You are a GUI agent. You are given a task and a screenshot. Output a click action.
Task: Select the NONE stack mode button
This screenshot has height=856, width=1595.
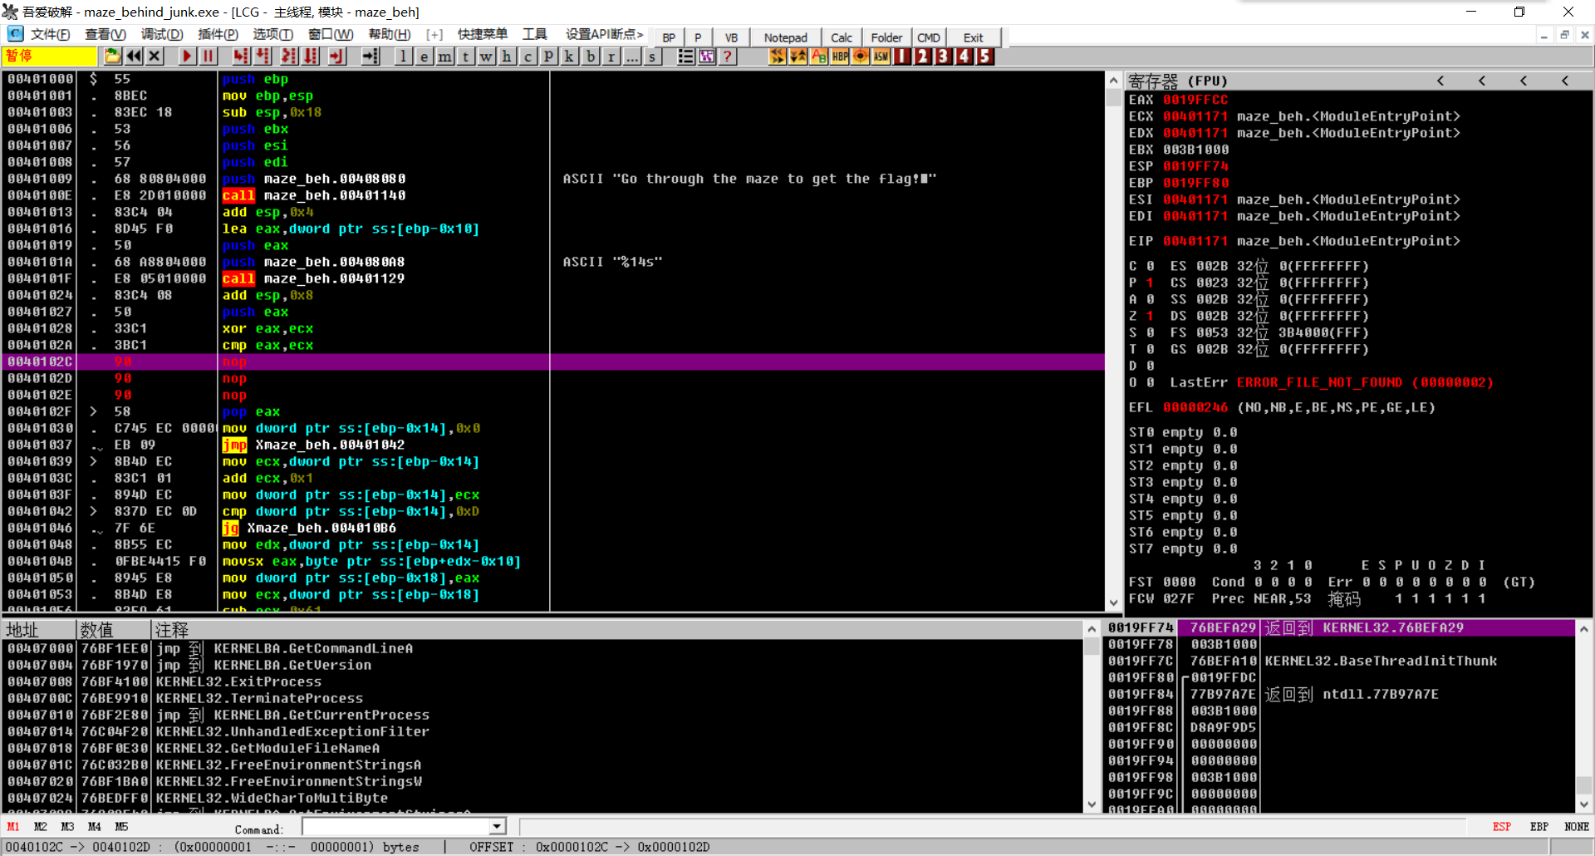click(x=1577, y=827)
